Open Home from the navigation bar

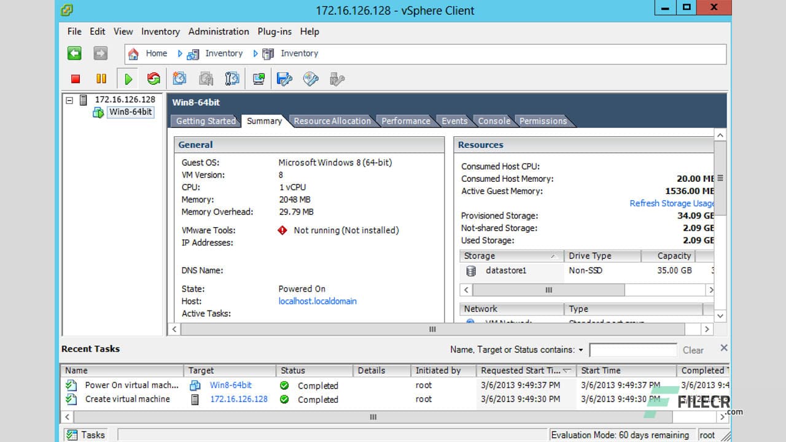[x=156, y=53]
